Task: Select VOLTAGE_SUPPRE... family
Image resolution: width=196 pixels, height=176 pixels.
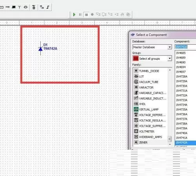Action: click(x=150, y=126)
